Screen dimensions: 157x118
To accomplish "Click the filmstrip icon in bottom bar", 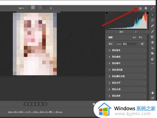I will [x=94, y=104].
